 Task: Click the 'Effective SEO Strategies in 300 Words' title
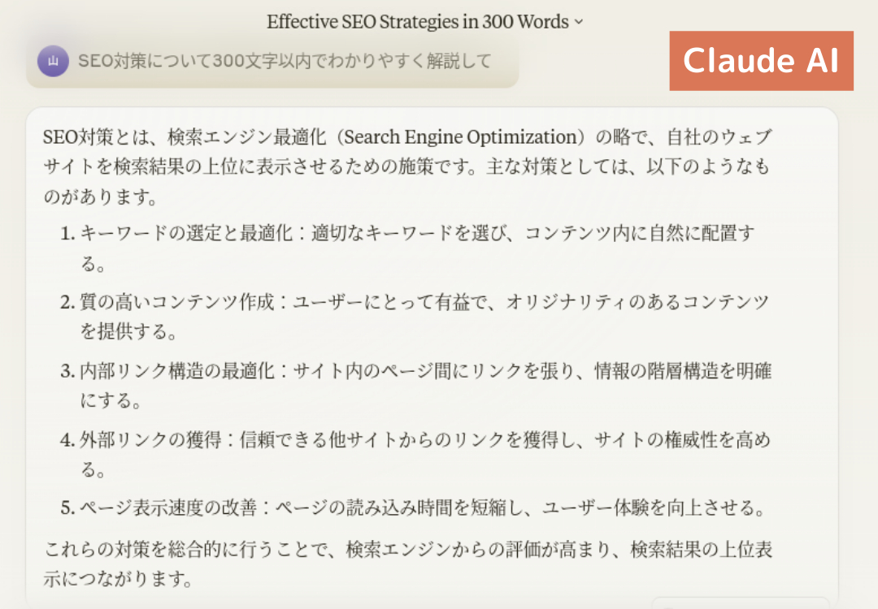pyautogui.click(x=417, y=22)
